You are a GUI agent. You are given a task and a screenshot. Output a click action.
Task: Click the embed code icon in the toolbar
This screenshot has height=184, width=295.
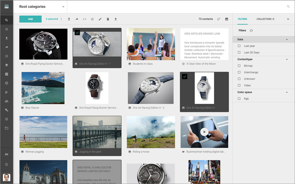click(85, 19)
